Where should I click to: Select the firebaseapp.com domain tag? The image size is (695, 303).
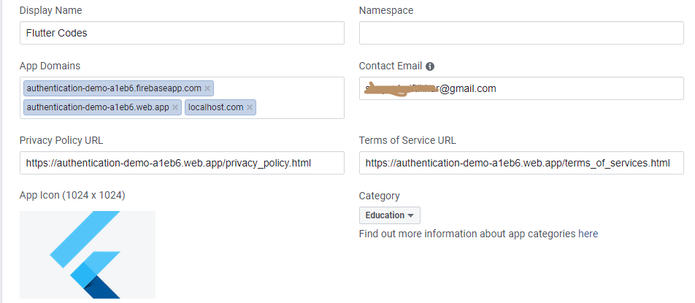point(113,88)
